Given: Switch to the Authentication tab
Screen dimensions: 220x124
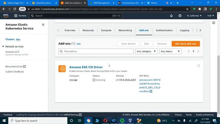Looking at the screenshot, I should coord(164,30).
